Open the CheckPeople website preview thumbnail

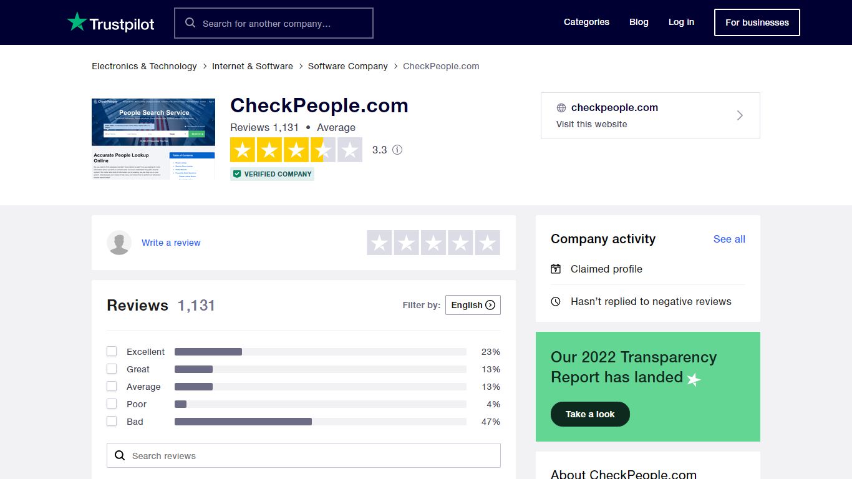pos(153,138)
